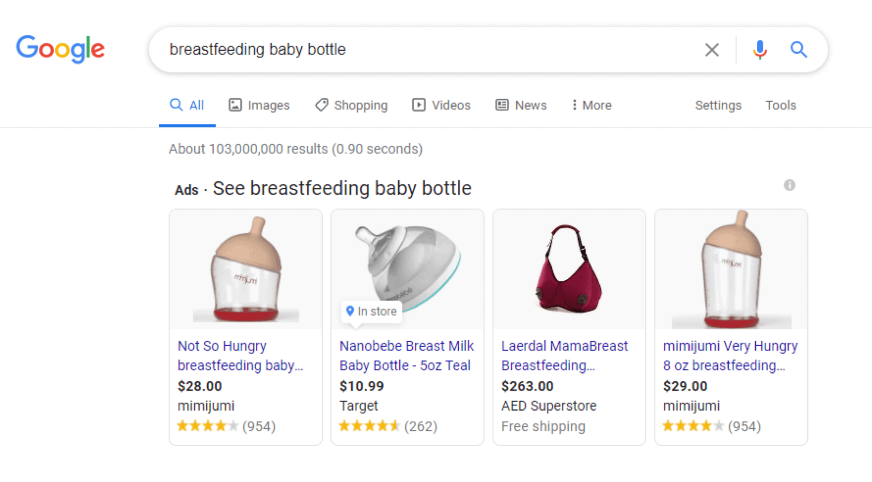Viewport: 872px width, 482px height.
Task: Expand the More options menu
Action: [592, 105]
